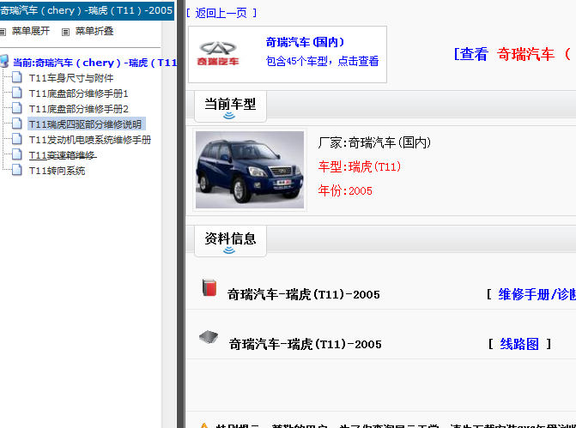This screenshot has width=576, height=428.
Task: Open 奇瑞汽车 (国内) brand link
Action: coord(305,42)
